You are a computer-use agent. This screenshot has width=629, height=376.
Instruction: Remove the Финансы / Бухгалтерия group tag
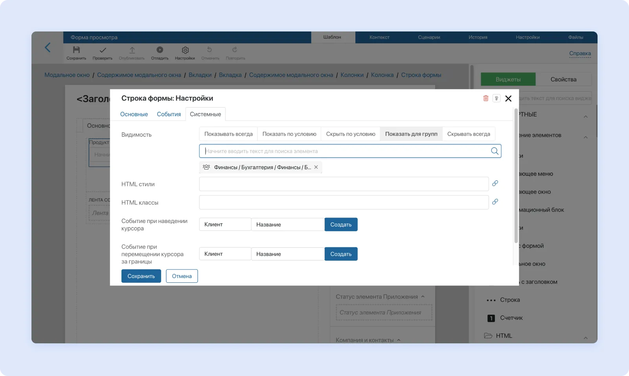tap(316, 167)
